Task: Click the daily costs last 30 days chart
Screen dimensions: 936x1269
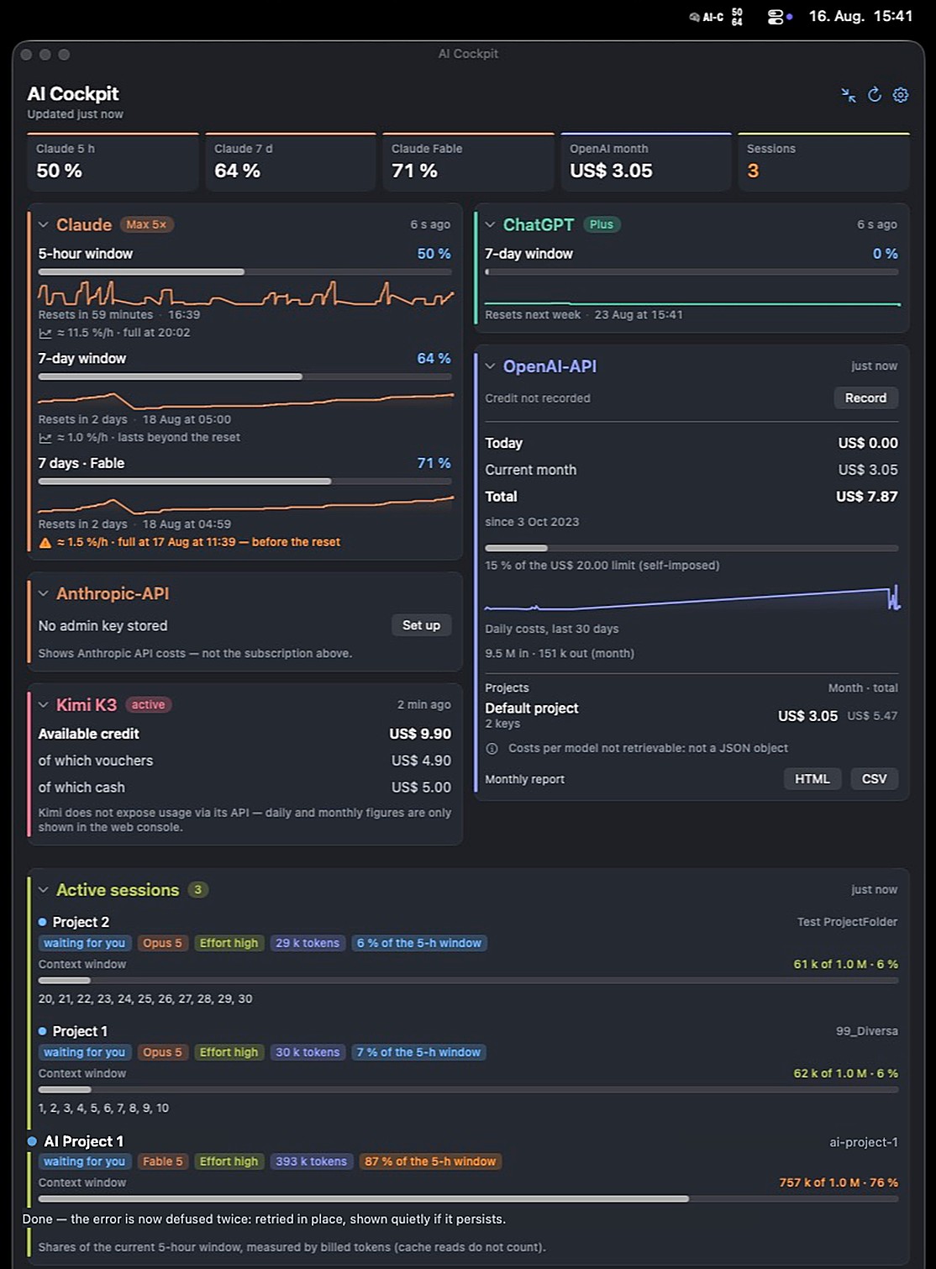Action: click(x=692, y=598)
